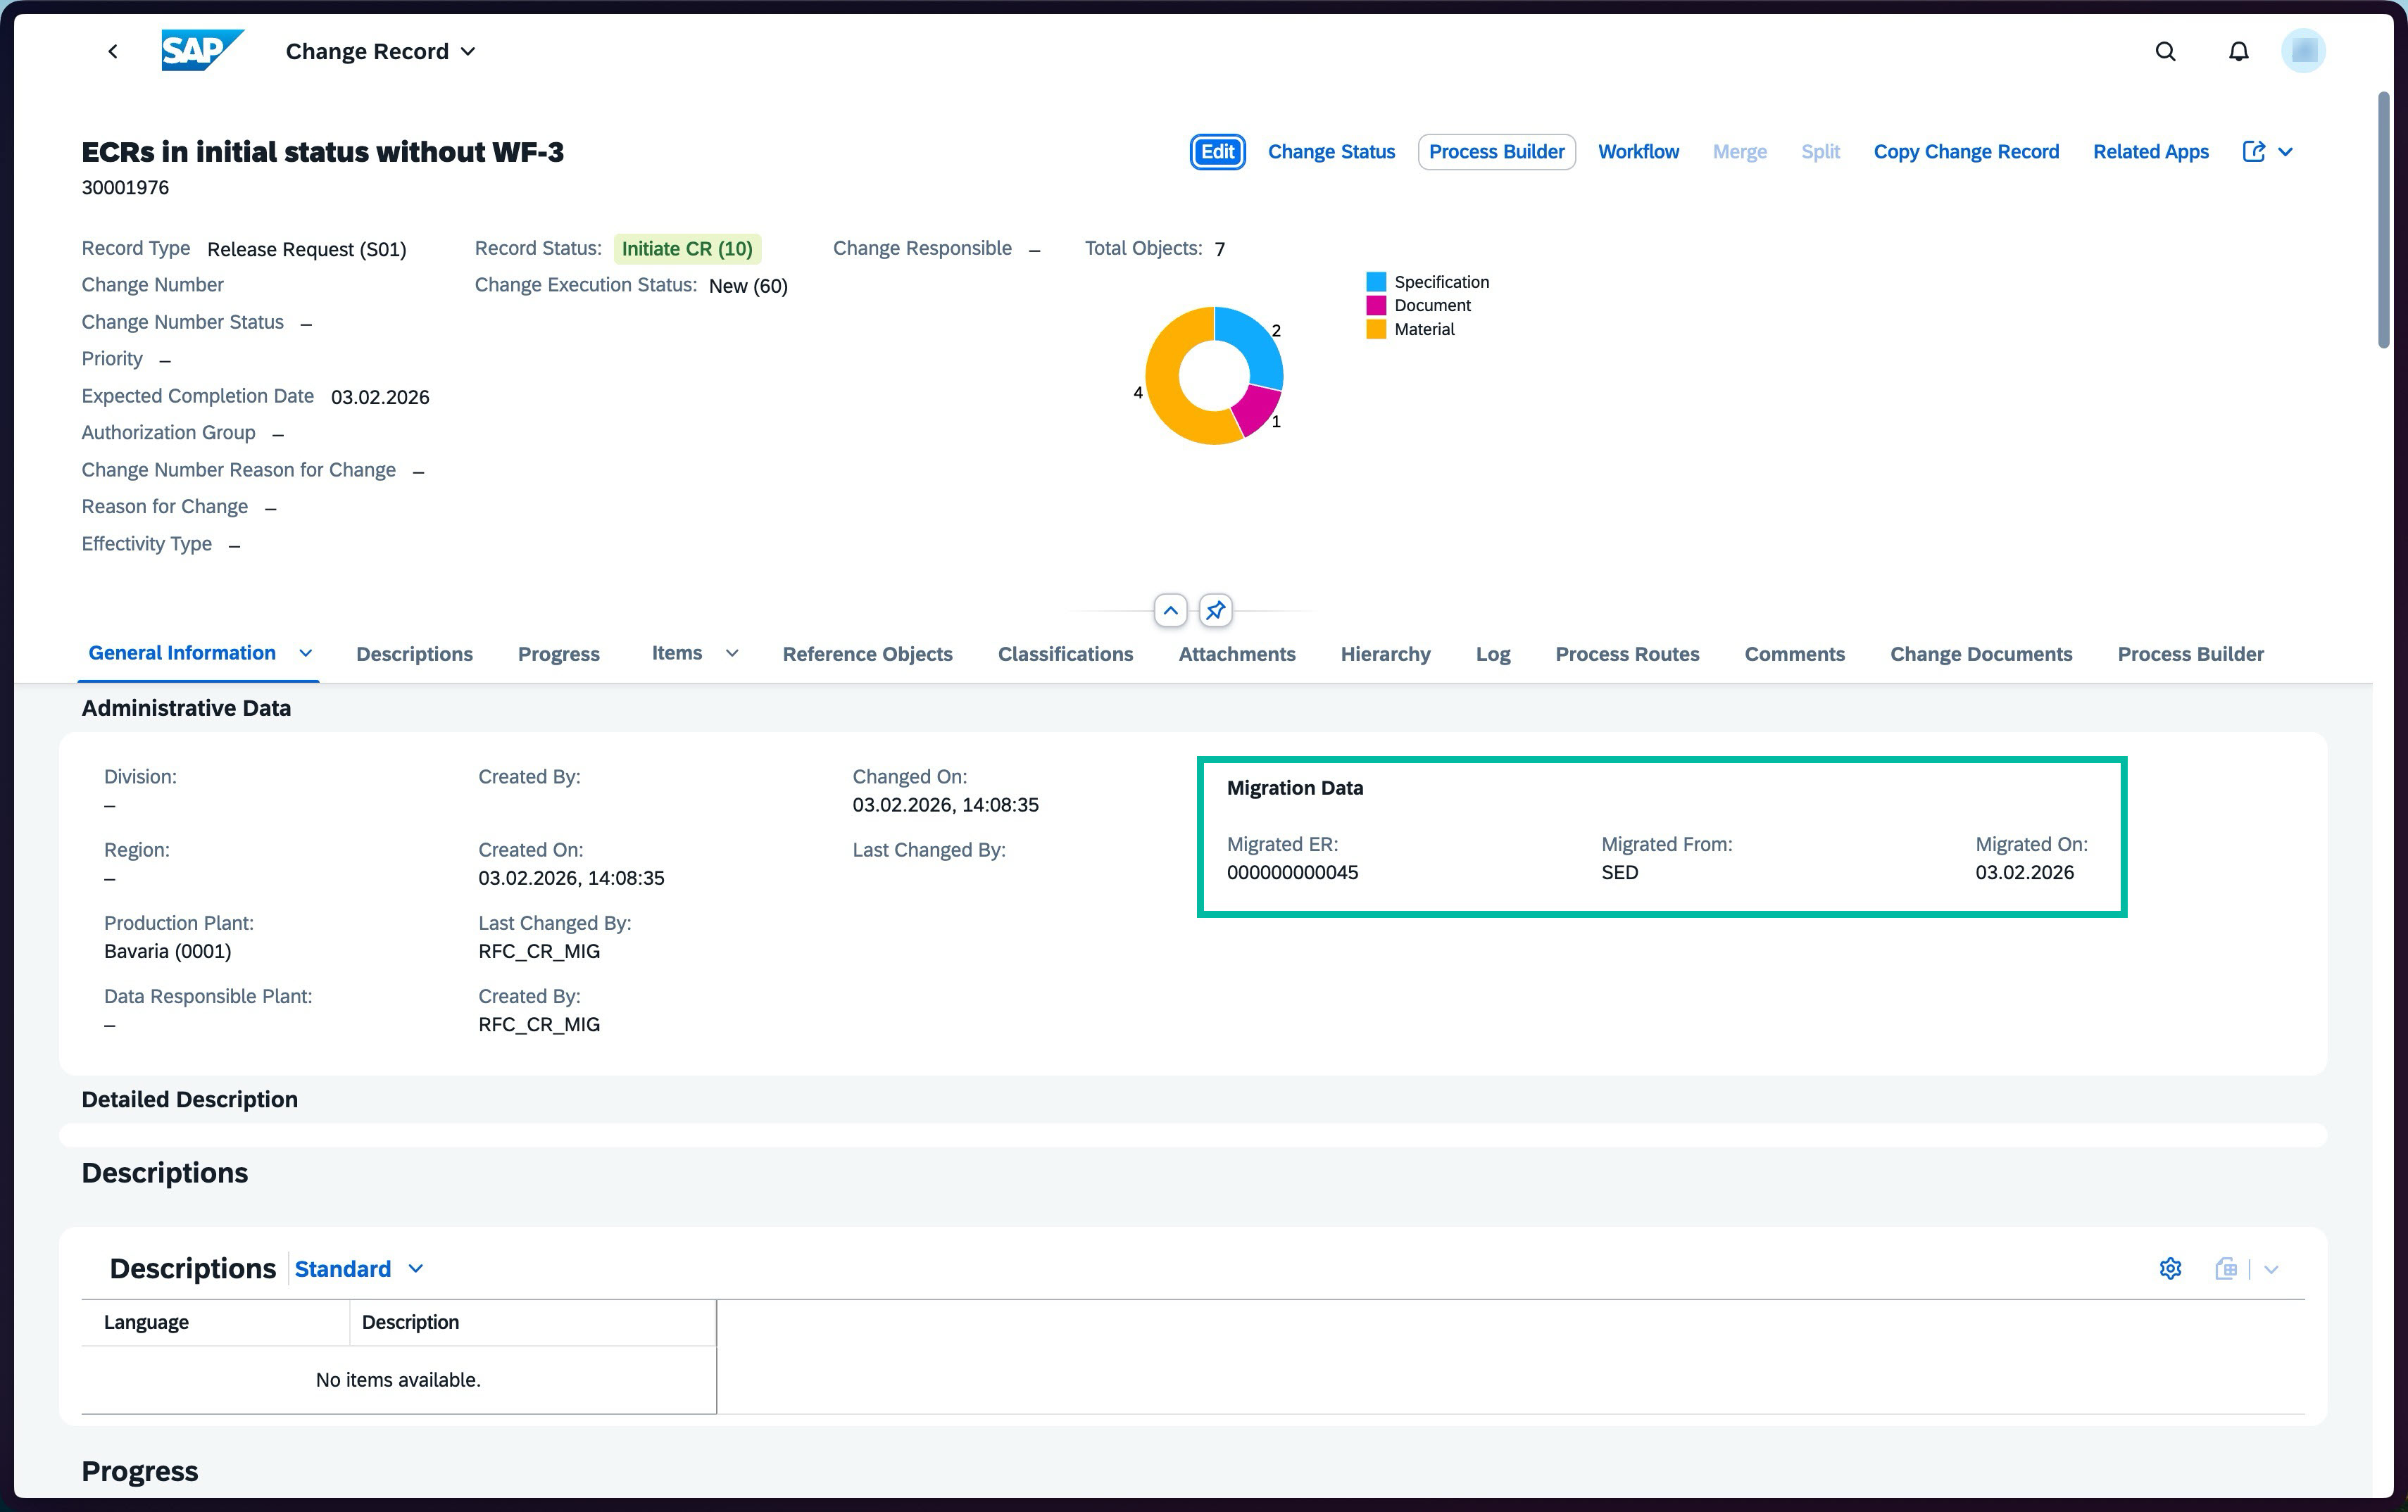Click the user profile avatar
This screenshot has height=1512, width=2408.
2303,50
